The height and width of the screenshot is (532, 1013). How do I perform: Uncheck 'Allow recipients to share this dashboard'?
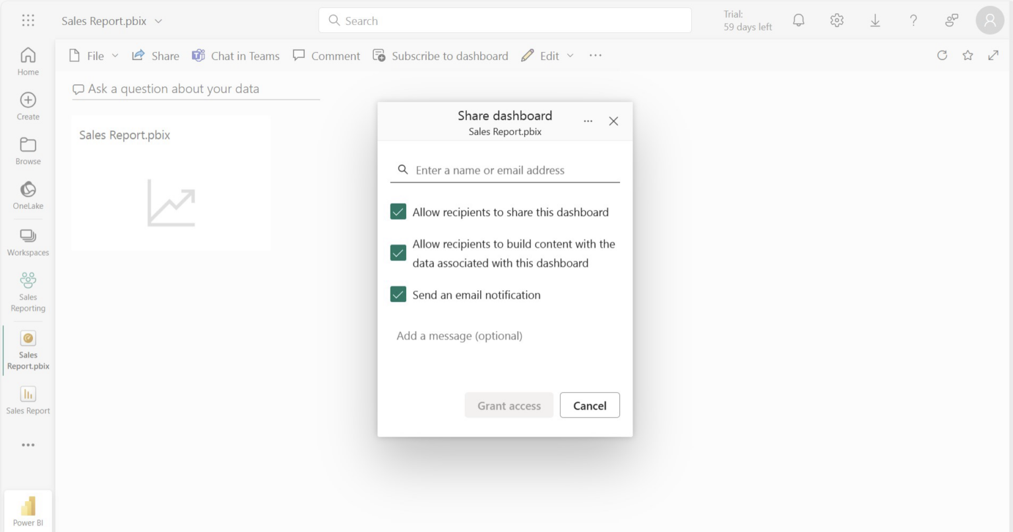(398, 212)
